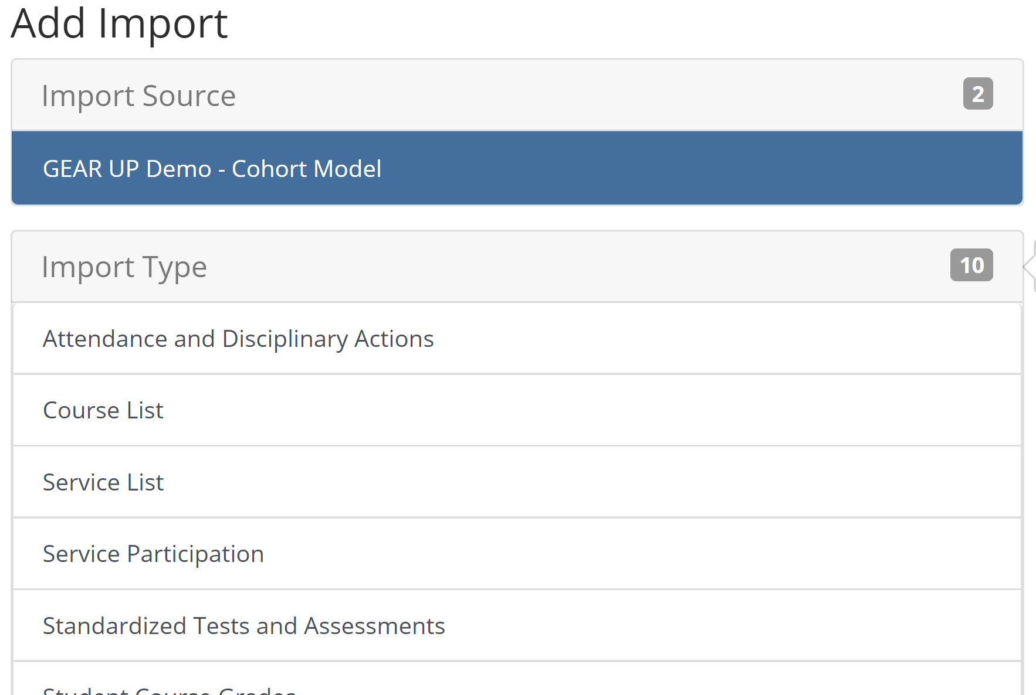Click the Import Source heading text
This screenshot has width=1036, height=695.
[x=138, y=96]
